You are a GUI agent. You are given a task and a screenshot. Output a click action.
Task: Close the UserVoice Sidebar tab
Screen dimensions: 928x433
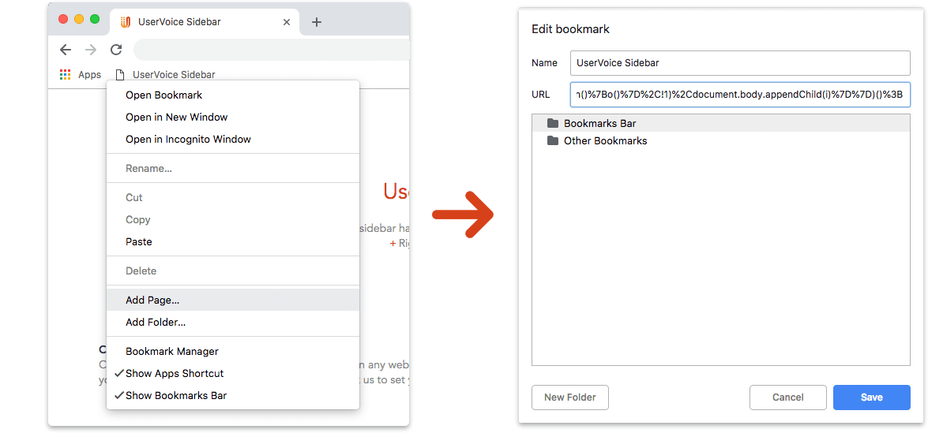click(x=286, y=22)
